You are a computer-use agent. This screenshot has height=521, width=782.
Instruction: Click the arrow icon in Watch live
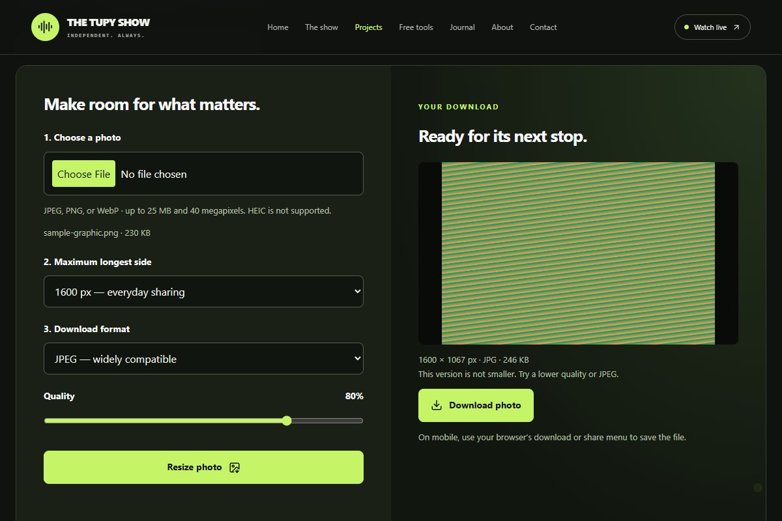(736, 27)
